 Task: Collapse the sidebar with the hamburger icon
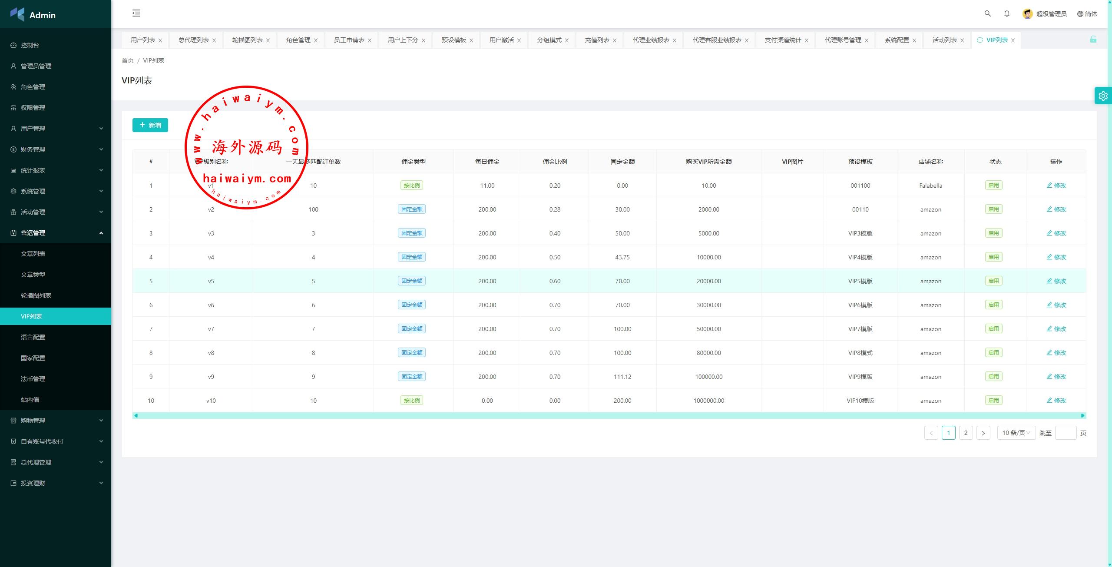click(136, 13)
